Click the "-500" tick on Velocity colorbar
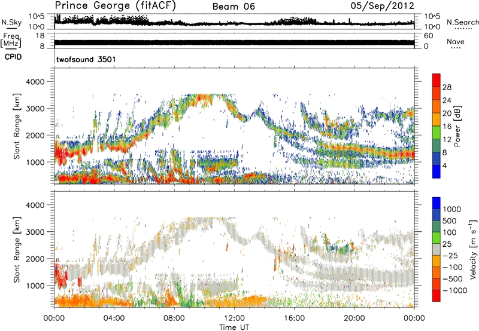The image size is (479, 331). point(453,278)
